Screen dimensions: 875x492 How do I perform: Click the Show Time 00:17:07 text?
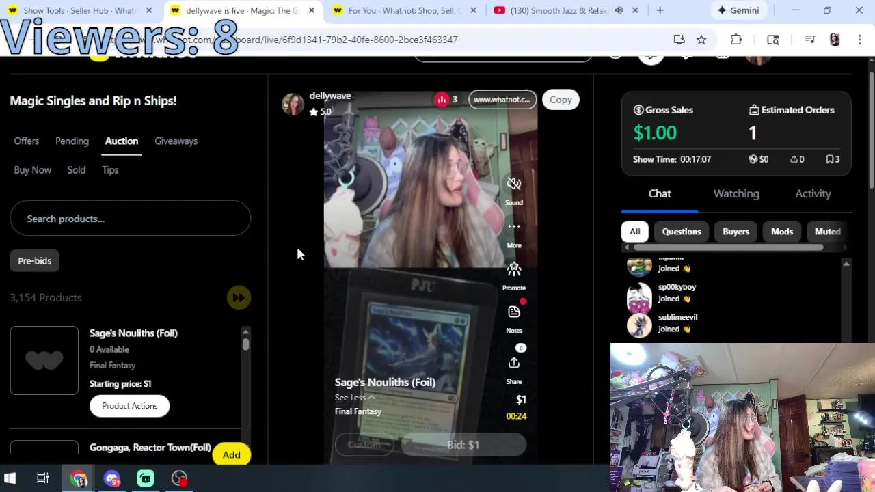click(672, 159)
